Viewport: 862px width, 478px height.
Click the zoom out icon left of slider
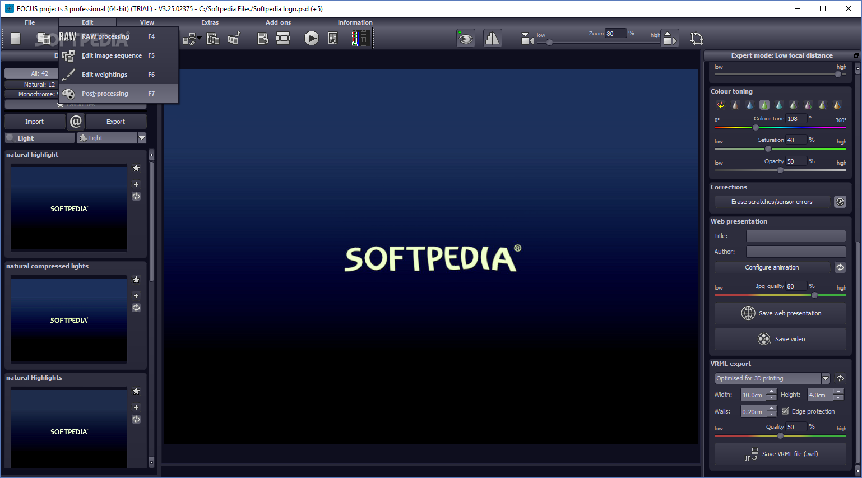pyautogui.click(x=527, y=38)
